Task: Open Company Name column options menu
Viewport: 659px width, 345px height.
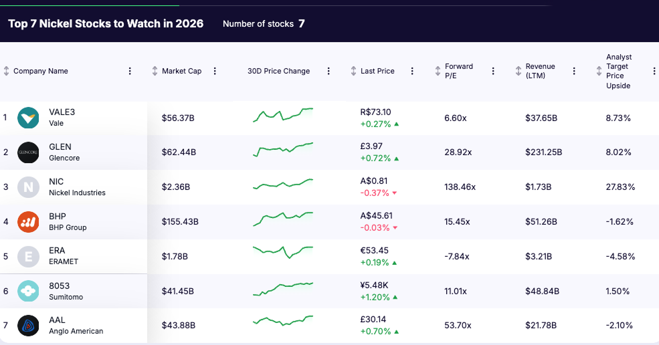Action: pos(130,71)
